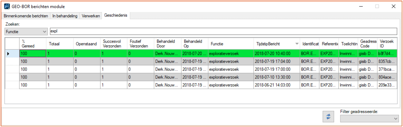Select the Verwerken tab
This screenshot has width=403, height=127.
click(x=91, y=16)
